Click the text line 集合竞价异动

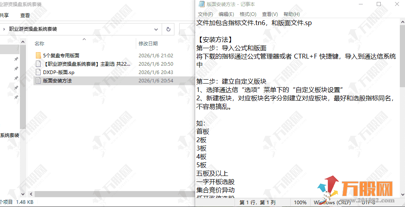[x=215, y=190]
